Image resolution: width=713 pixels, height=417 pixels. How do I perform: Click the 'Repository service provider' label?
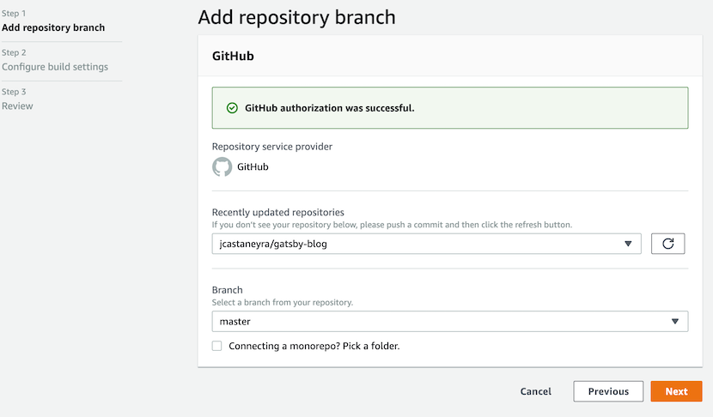272,147
